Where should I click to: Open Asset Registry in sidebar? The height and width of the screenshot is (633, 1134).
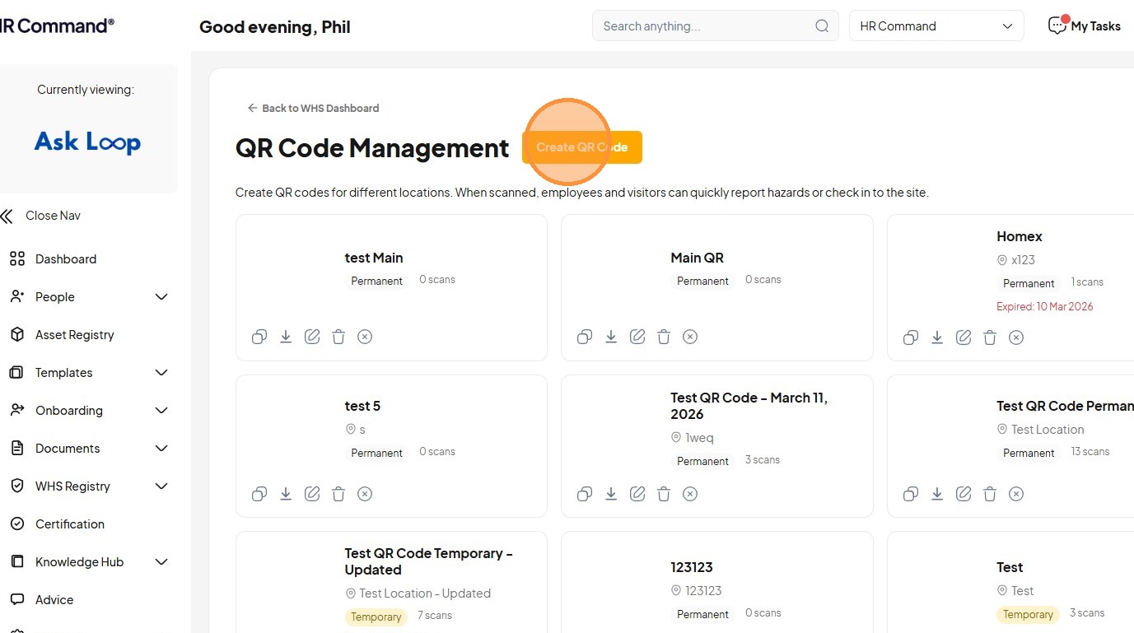pos(74,335)
